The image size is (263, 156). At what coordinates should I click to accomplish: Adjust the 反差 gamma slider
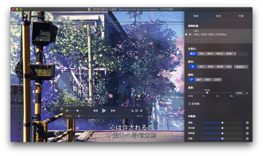pyautogui.click(x=222, y=139)
